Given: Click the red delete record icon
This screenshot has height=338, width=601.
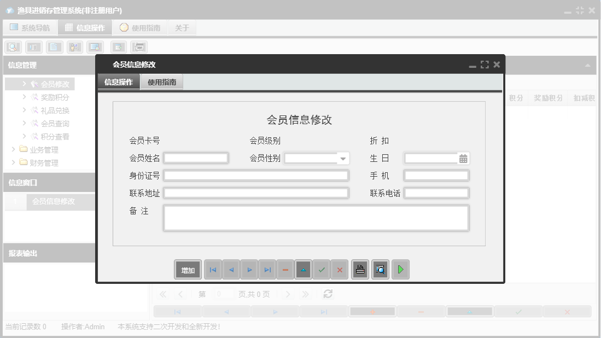Looking at the screenshot, I should pyautogui.click(x=285, y=269).
